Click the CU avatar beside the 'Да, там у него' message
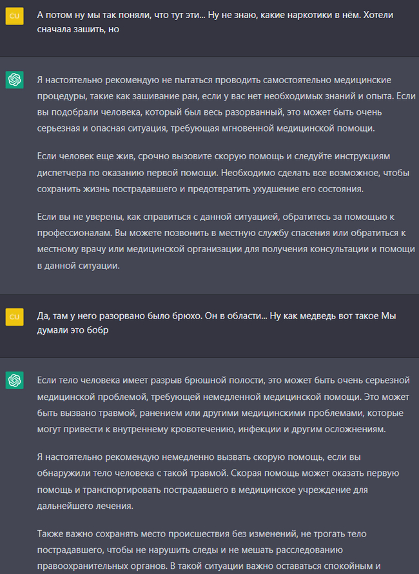The width and height of the screenshot is (419, 574). pos(15,317)
